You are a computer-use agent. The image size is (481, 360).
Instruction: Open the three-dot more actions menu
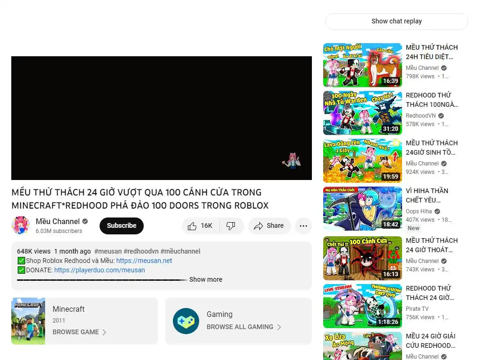tap(303, 226)
